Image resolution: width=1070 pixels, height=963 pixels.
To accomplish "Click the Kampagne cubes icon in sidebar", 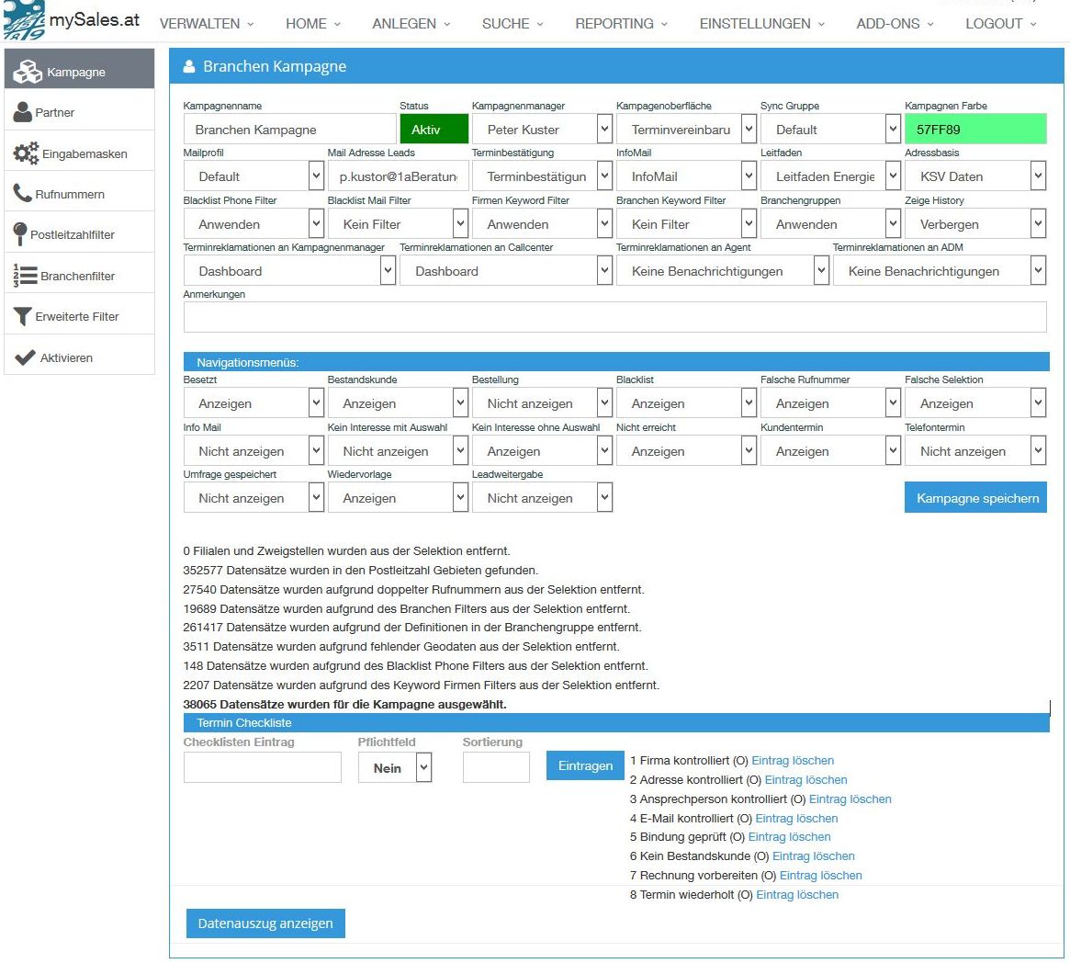I will point(27,72).
